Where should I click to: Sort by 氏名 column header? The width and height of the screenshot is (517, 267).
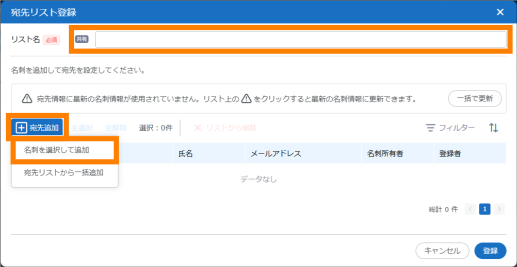[185, 153]
